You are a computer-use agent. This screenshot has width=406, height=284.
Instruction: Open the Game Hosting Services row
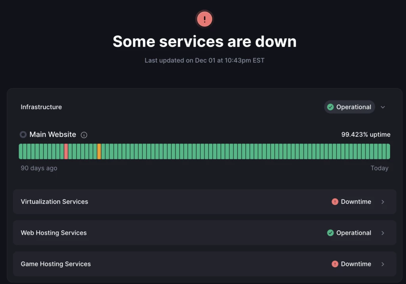tap(56, 264)
